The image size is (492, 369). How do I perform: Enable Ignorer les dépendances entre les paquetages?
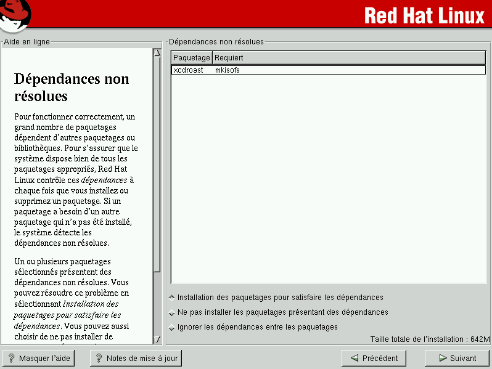172,327
